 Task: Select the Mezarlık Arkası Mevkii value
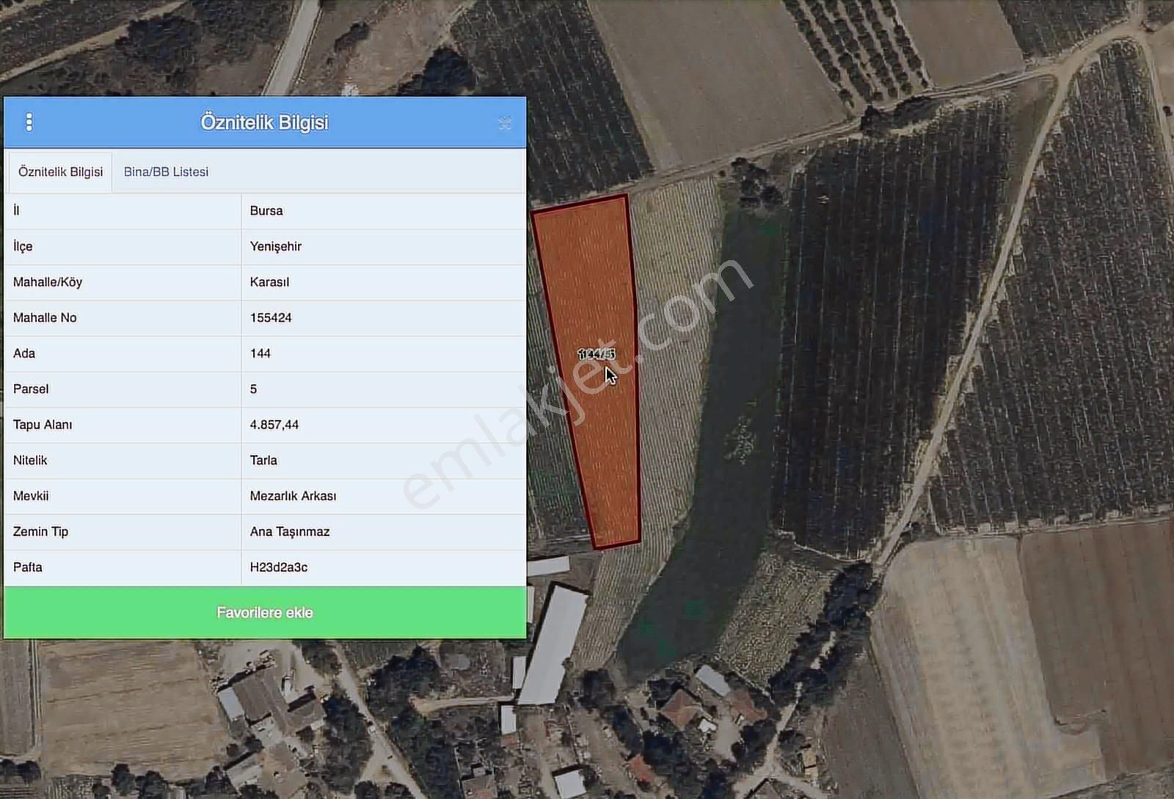coord(293,496)
